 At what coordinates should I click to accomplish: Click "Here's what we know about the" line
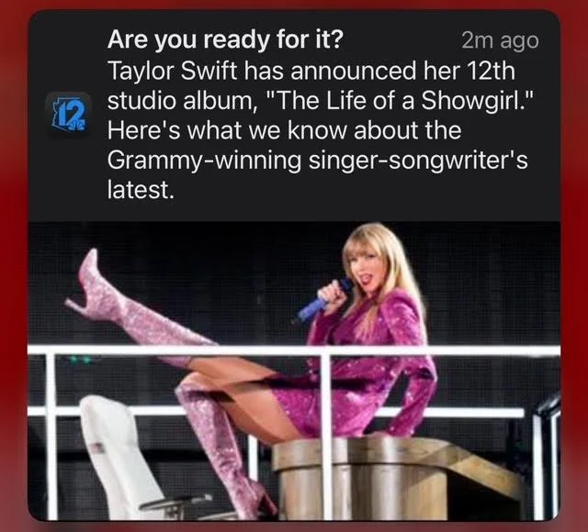pos(284,130)
